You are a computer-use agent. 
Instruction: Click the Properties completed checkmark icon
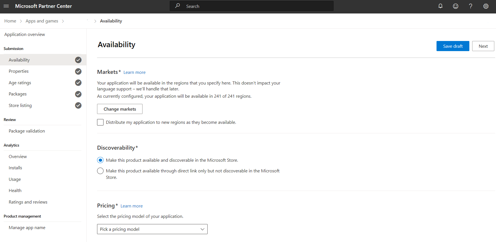[x=78, y=71]
